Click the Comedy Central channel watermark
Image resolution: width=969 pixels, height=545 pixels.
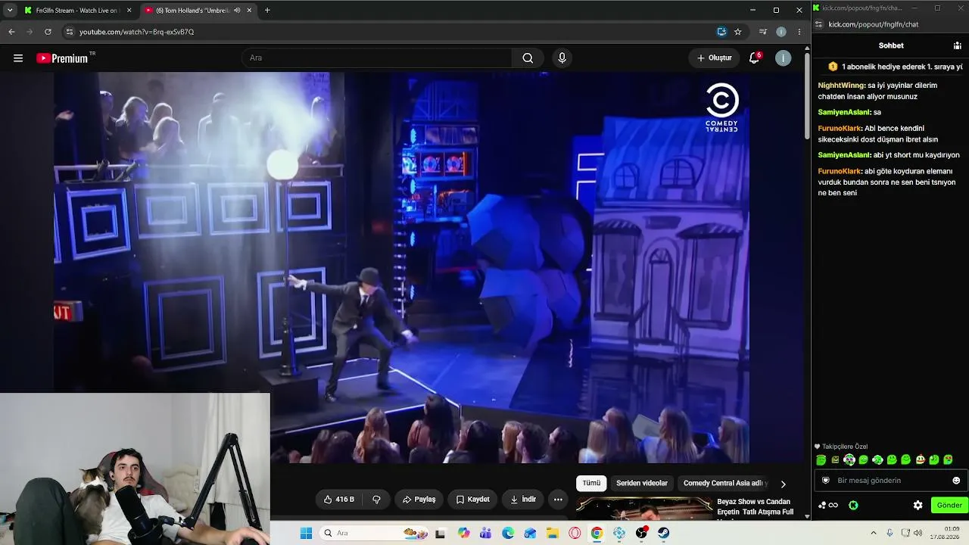point(721,107)
